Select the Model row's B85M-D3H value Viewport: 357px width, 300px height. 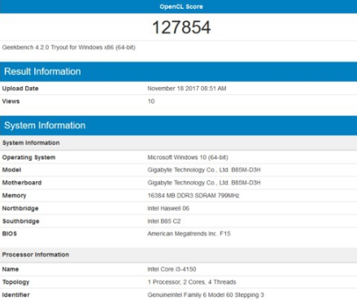(x=204, y=170)
